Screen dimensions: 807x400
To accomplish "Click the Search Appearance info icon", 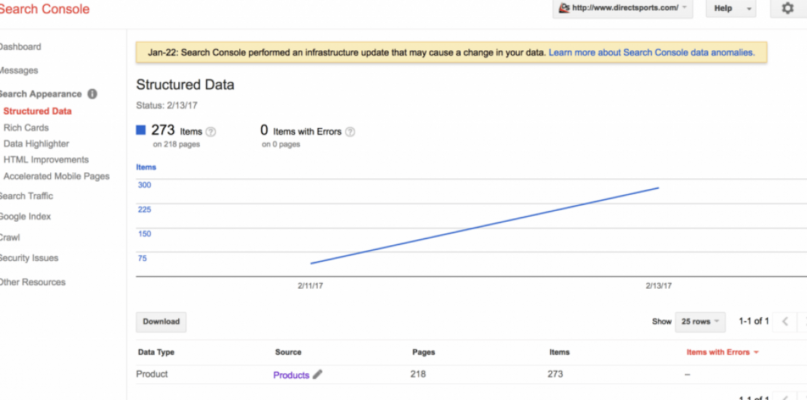I will click(x=92, y=94).
